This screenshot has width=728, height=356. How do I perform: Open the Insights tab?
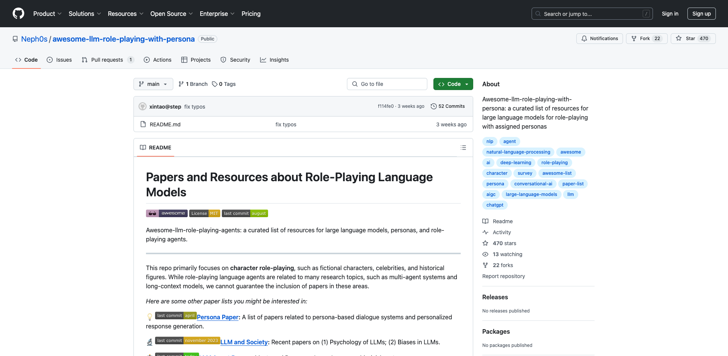275,60
